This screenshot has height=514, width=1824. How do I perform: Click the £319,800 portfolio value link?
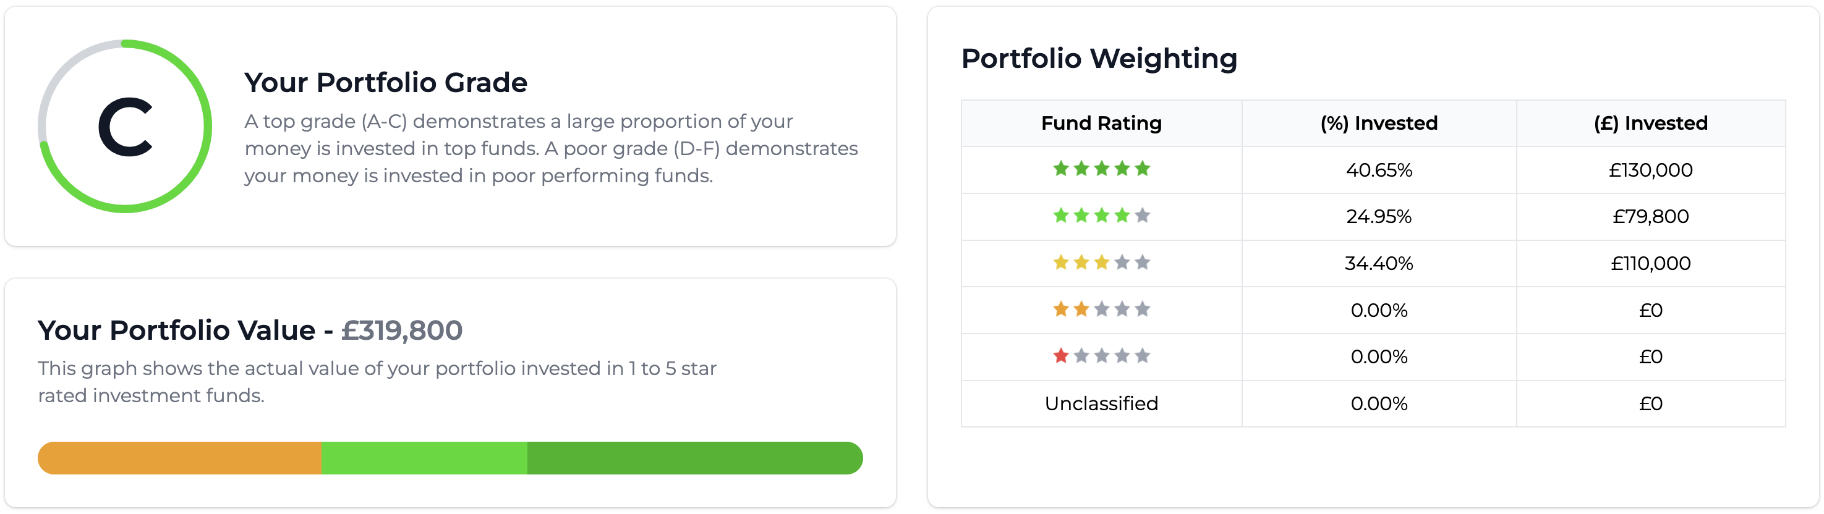point(401,329)
